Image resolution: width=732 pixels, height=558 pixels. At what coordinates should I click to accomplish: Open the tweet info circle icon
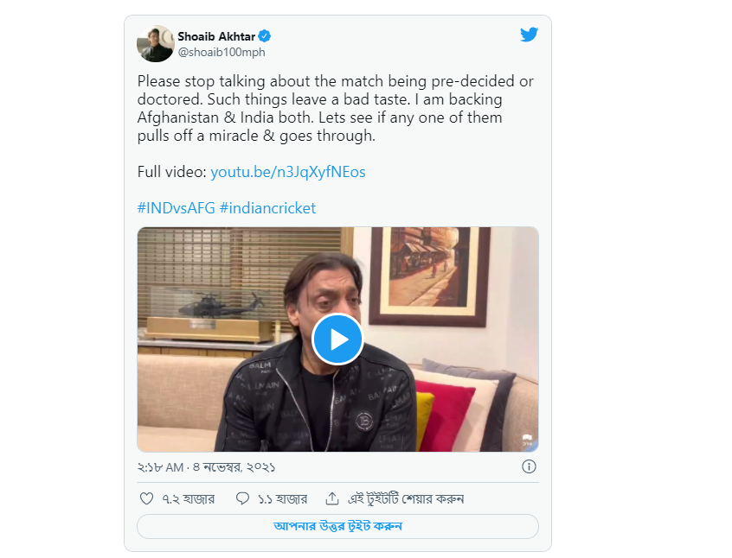[529, 466]
